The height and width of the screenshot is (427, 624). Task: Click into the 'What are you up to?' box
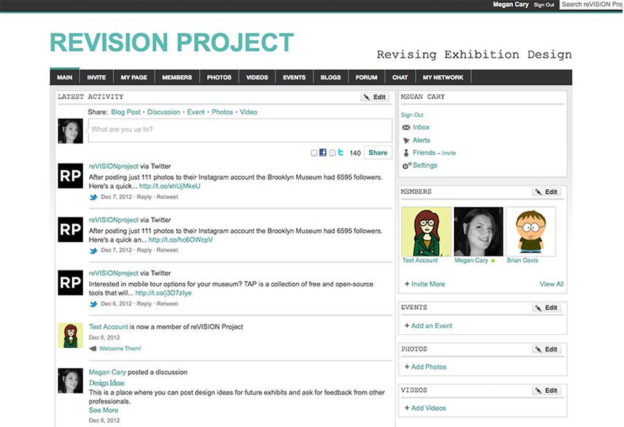pyautogui.click(x=240, y=130)
